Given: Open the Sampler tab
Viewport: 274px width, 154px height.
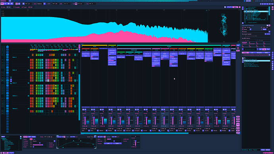Looking at the screenshot, I should pos(17,7).
